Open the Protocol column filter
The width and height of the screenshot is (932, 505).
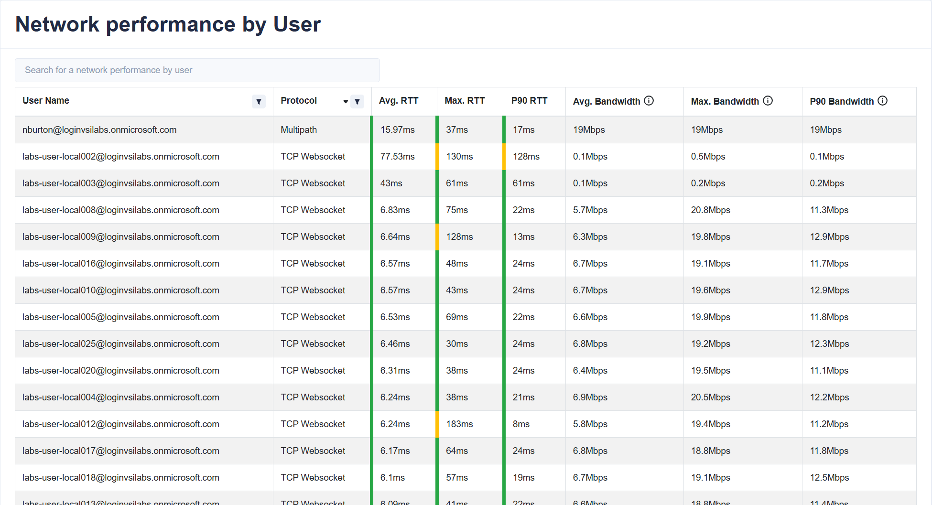357,101
